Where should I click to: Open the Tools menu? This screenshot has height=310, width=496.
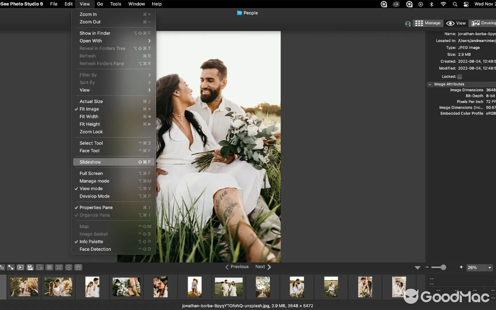tap(115, 4)
